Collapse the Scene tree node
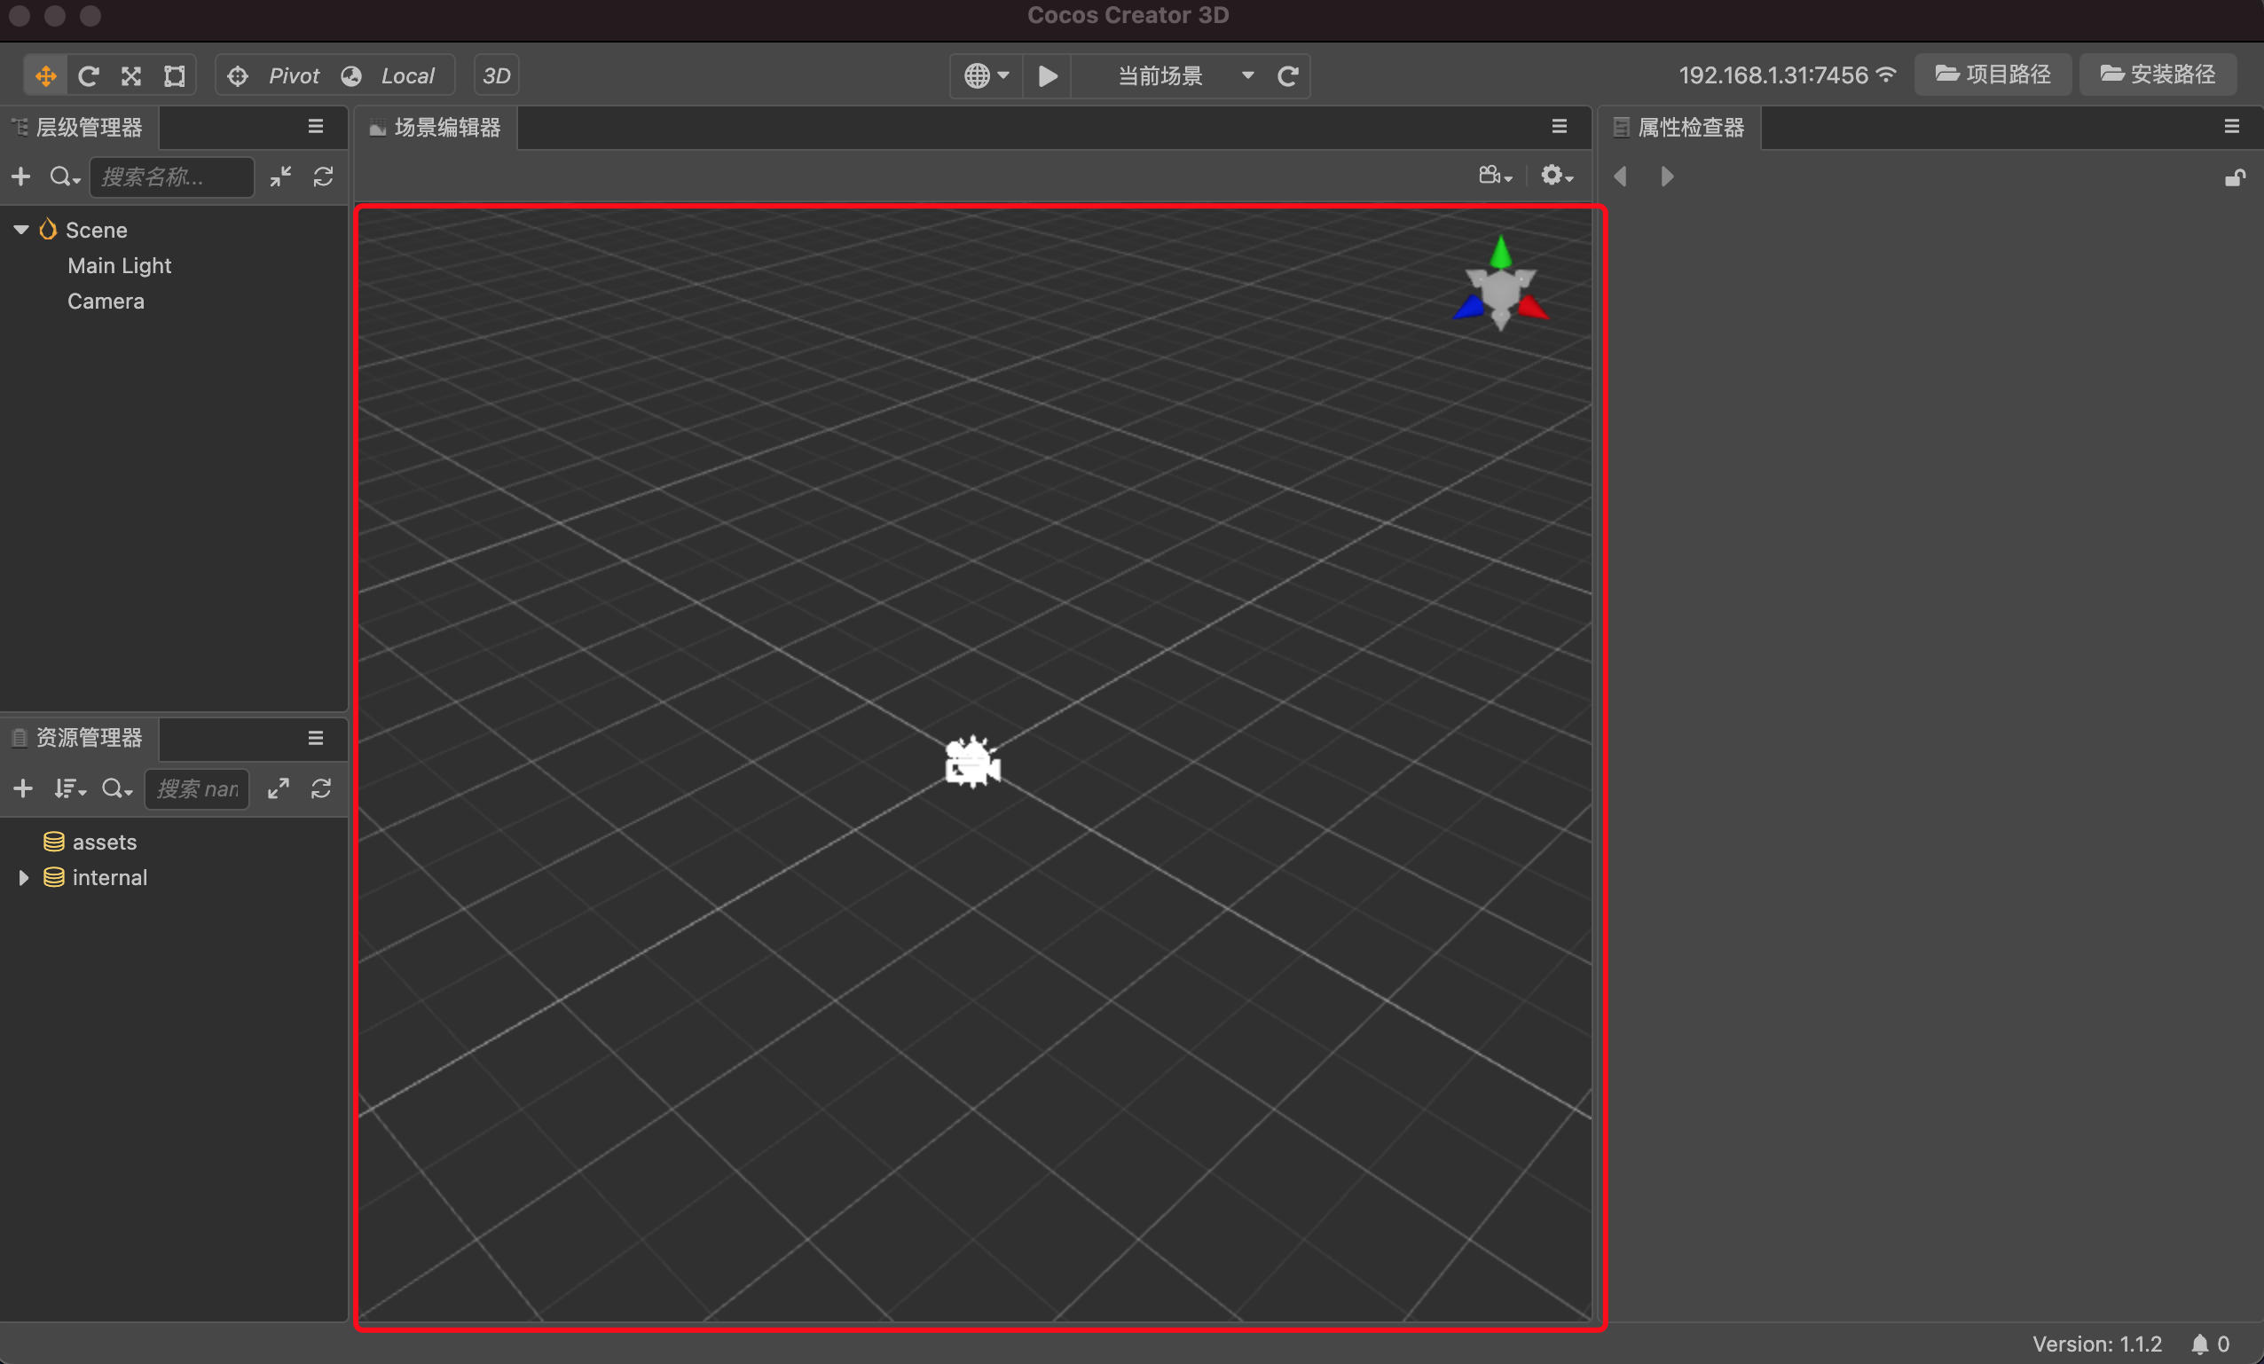 (x=21, y=230)
